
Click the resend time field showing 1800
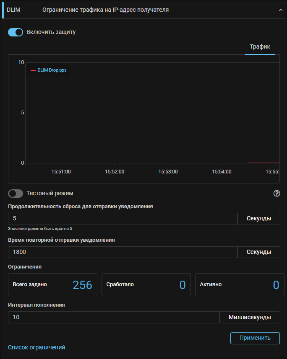pyautogui.click(x=123, y=252)
